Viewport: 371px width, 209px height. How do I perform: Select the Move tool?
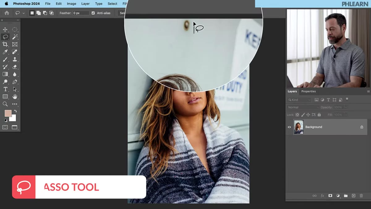pos(5,29)
